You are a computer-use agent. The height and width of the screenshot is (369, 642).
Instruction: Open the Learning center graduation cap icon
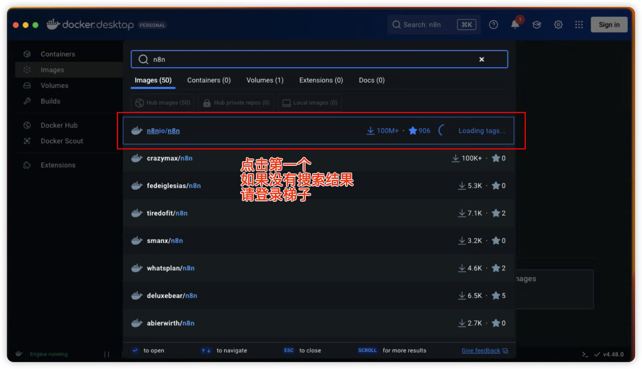[x=537, y=24]
